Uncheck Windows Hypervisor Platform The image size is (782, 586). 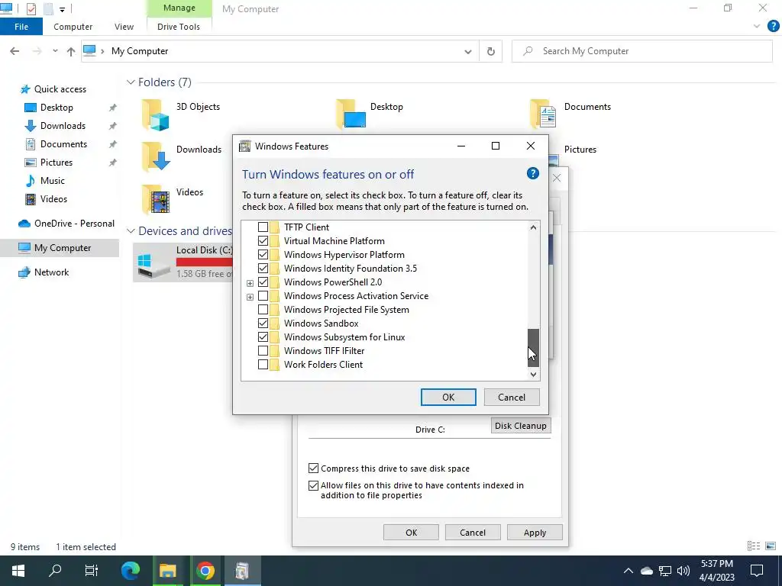[x=263, y=255]
